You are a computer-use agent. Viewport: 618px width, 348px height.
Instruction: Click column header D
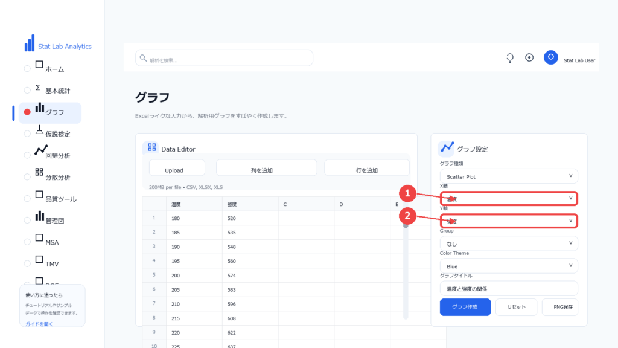click(362, 204)
